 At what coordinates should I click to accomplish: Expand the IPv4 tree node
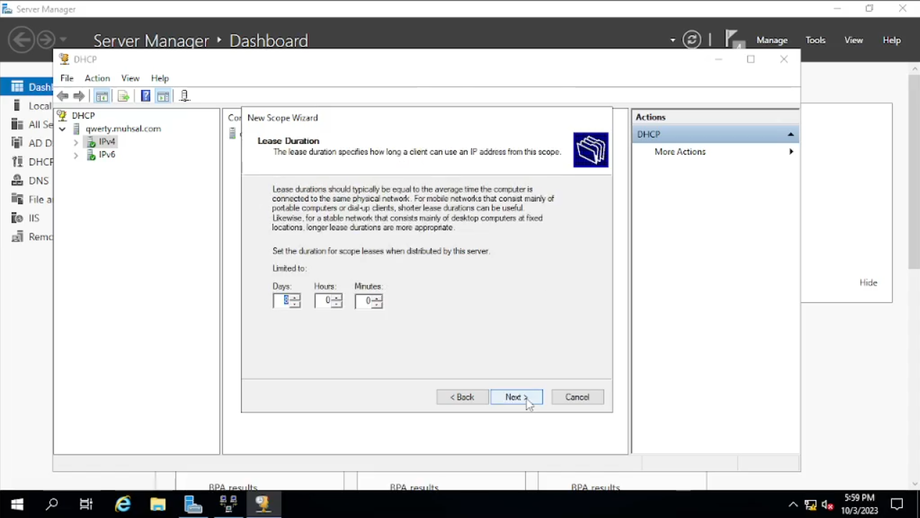point(76,142)
